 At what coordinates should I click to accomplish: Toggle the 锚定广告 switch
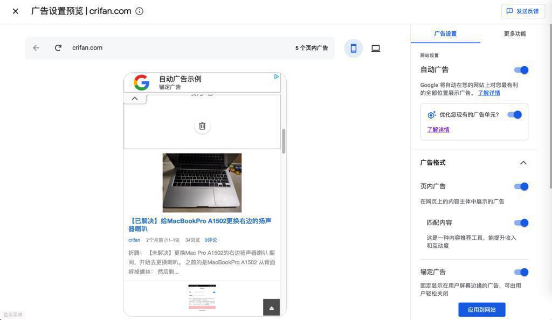(x=521, y=272)
